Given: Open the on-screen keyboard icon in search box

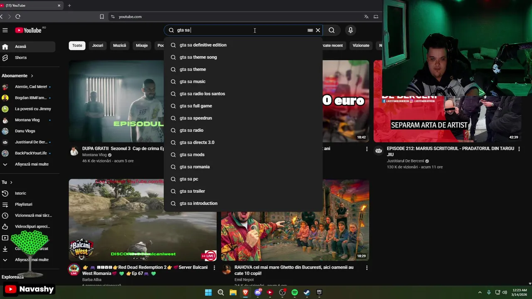Looking at the screenshot, I should pyautogui.click(x=310, y=30).
